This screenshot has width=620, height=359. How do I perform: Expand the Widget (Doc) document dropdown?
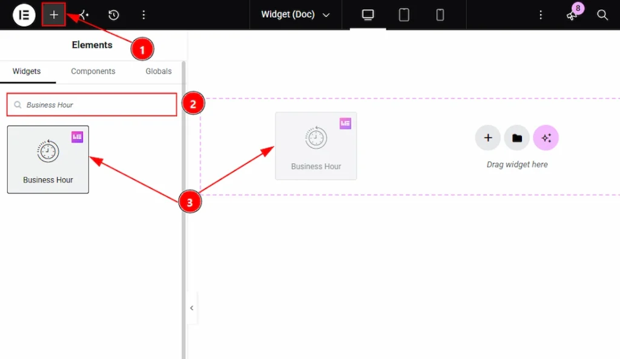pos(295,15)
